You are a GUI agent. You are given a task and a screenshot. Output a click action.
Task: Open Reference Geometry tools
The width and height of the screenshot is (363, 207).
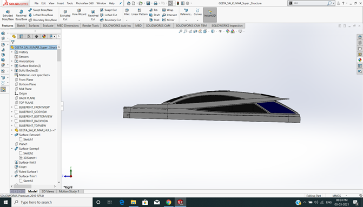186,12
